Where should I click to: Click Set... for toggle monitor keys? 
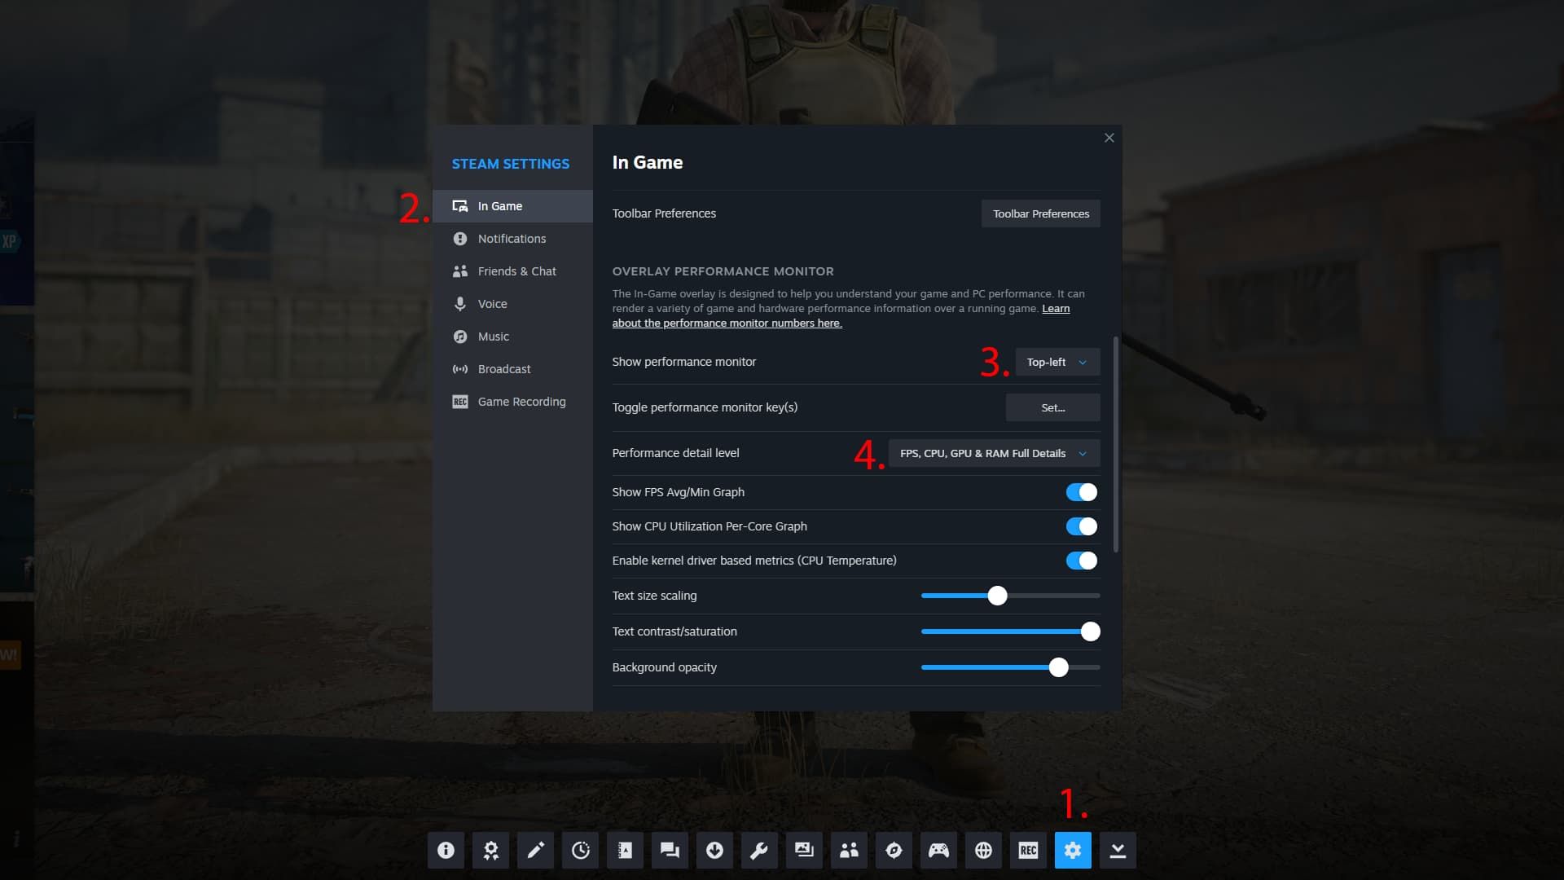pos(1052,407)
